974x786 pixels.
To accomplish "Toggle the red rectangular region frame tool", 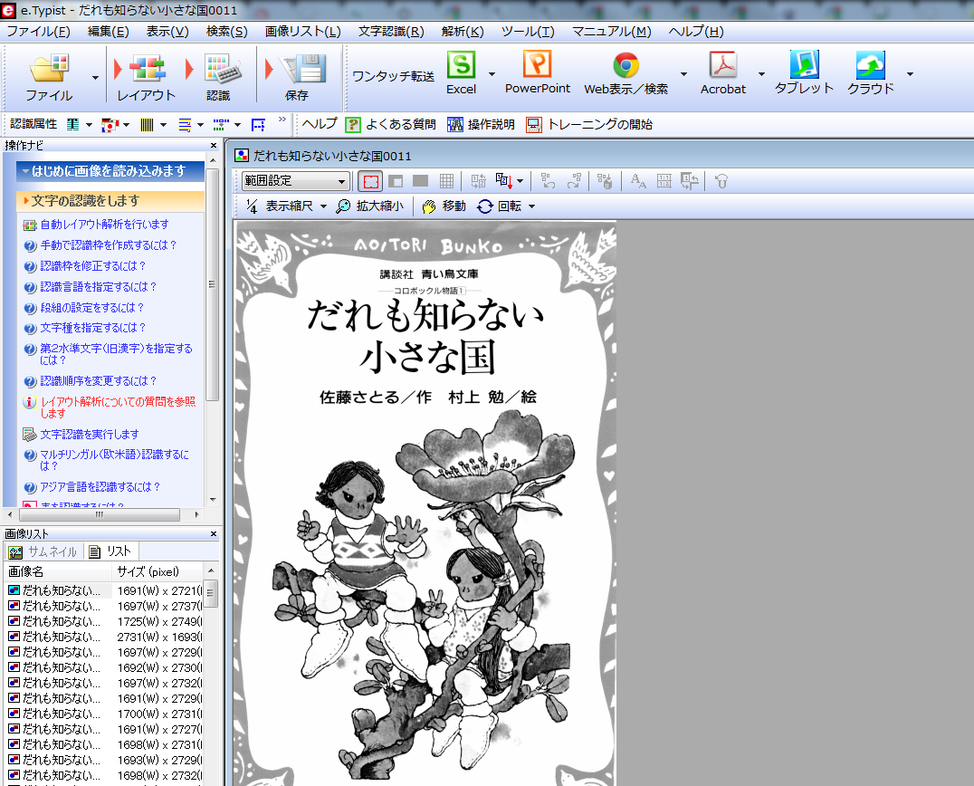I will click(x=369, y=181).
